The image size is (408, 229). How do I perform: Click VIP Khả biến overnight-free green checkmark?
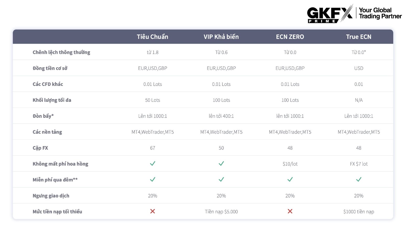[221, 180]
